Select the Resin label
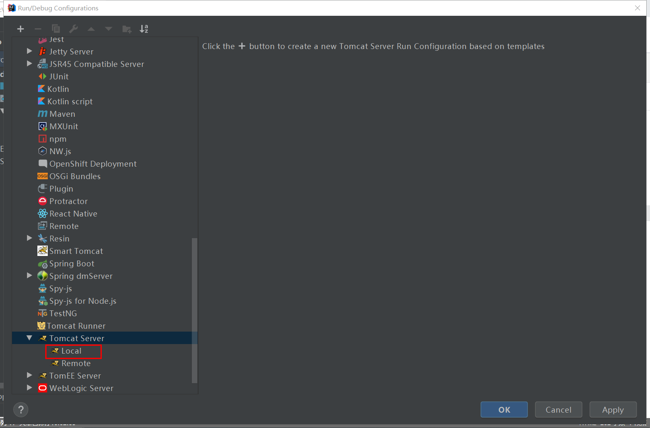The width and height of the screenshot is (650, 428). click(59, 239)
